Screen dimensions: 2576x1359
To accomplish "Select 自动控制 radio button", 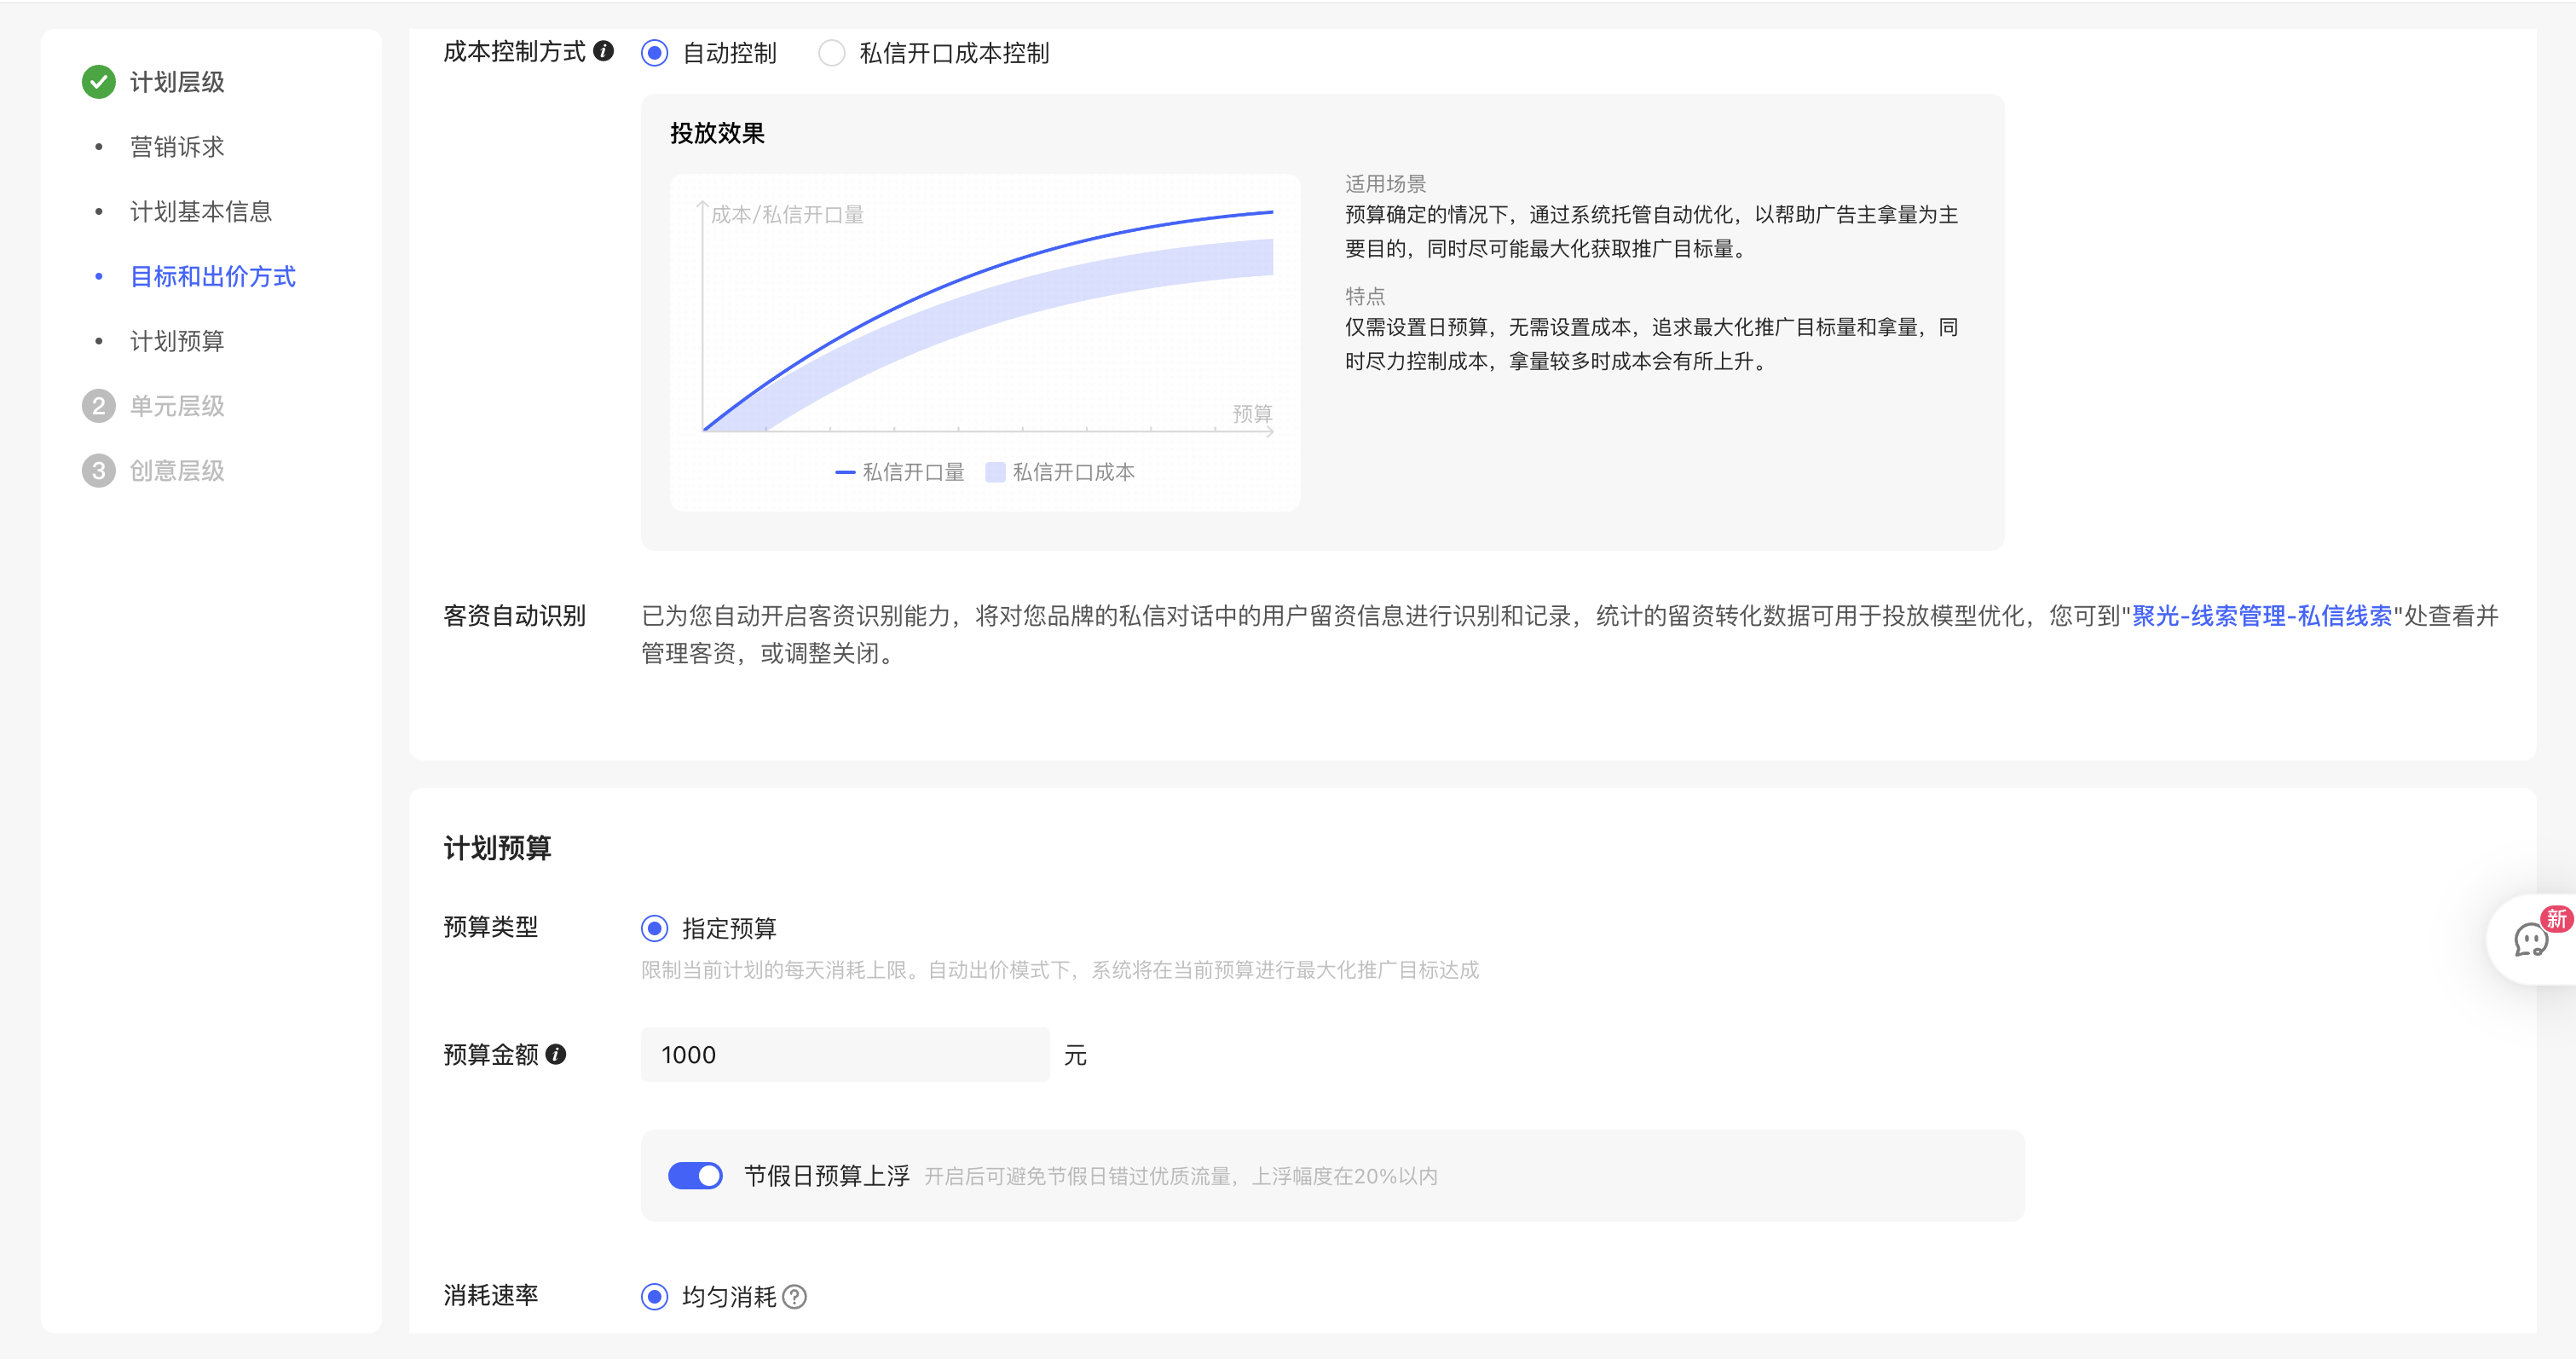I will [x=655, y=53].
